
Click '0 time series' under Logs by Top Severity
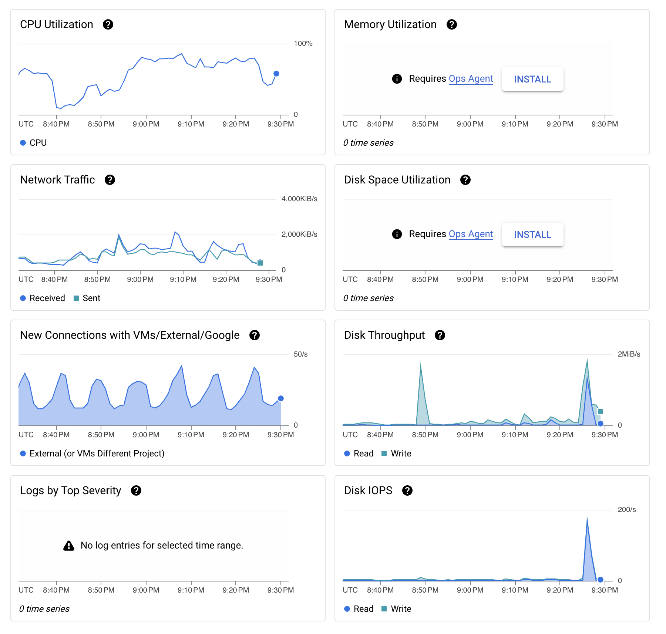(44, 609)
